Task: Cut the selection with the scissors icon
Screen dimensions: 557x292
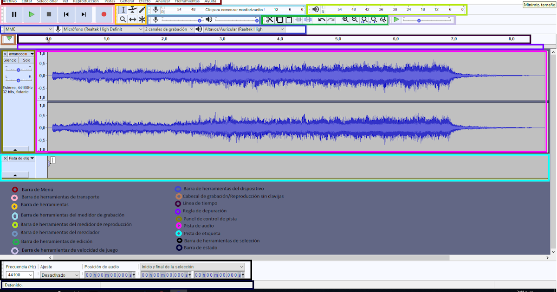Action: point(269,19)
